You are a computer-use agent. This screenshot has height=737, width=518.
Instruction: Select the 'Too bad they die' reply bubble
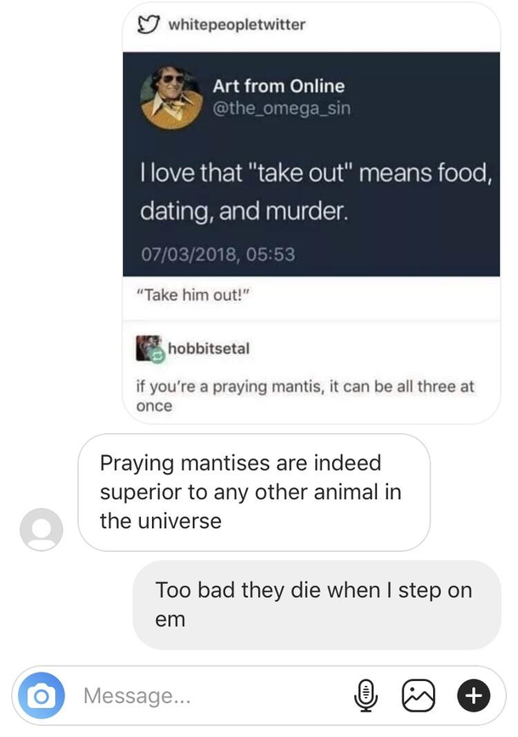pos(317,605)
